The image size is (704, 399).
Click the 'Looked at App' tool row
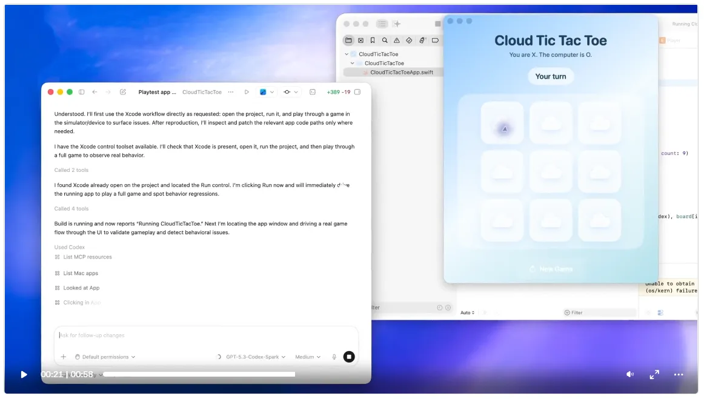click(x=77, y=288)
